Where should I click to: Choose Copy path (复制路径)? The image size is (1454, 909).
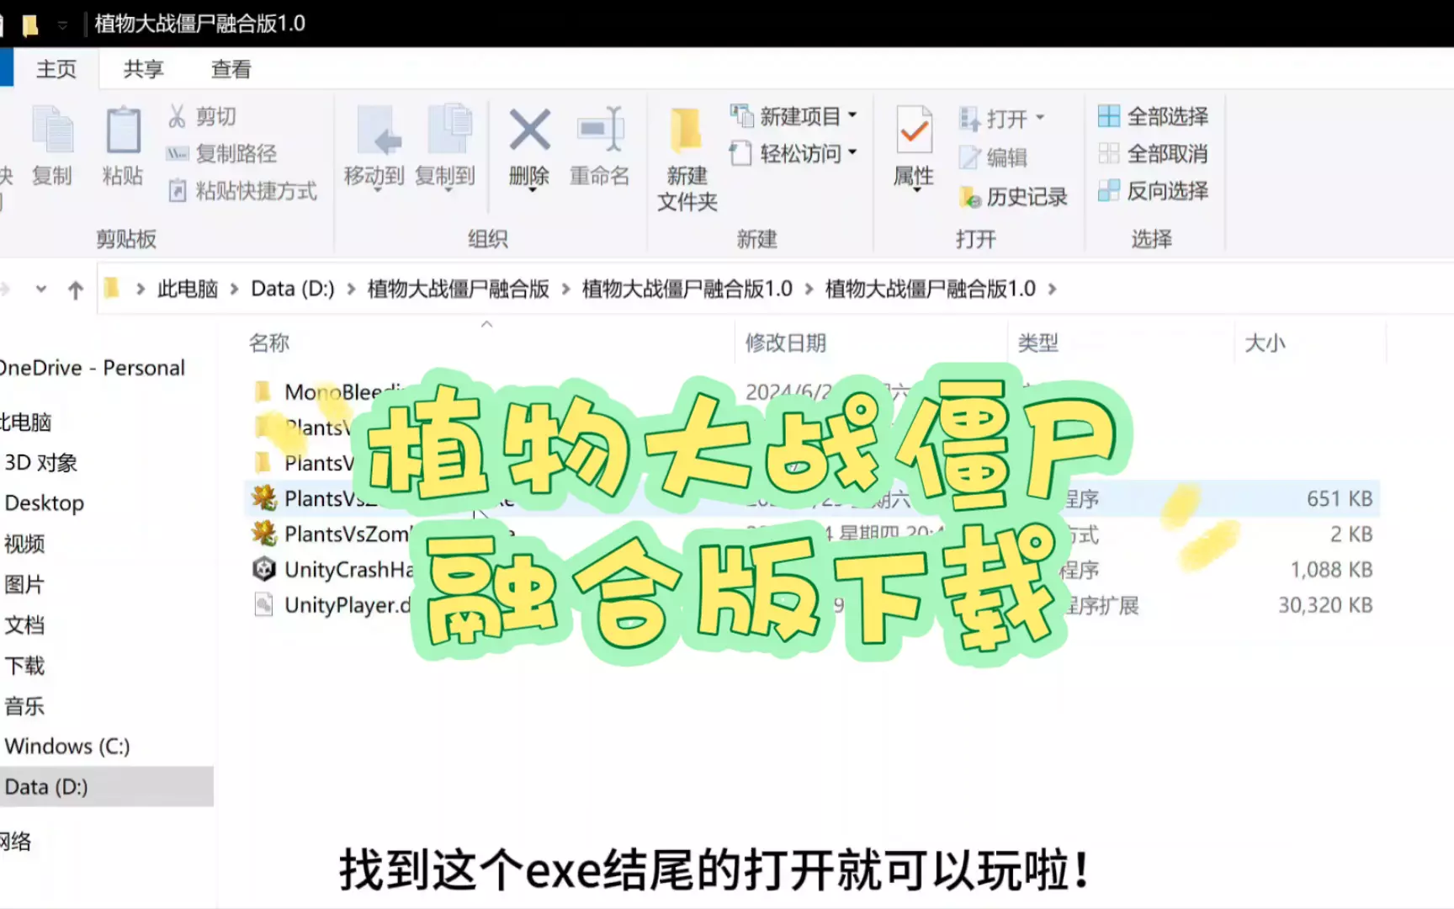pos(222,153)
